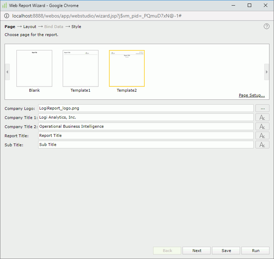Open font format for Report Title
274x259 pixels.
click(x=262, y=135)
